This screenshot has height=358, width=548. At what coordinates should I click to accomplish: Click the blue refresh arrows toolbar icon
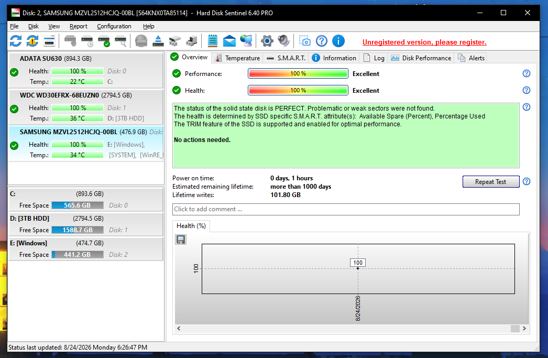(16, 41)
